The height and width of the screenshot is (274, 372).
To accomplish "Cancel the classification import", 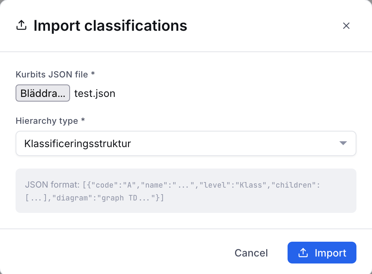I will click(251, 253).
